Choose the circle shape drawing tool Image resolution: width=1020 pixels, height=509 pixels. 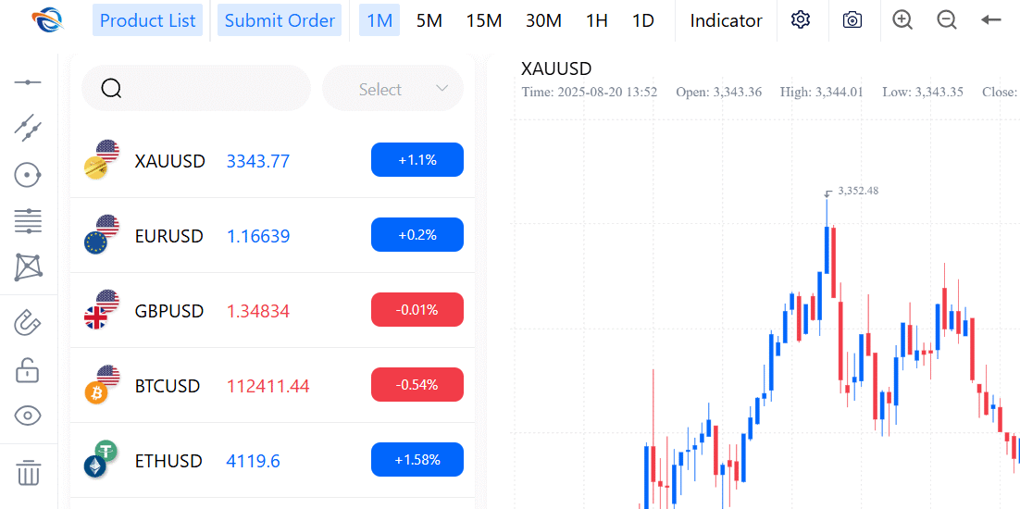(28, 174)
